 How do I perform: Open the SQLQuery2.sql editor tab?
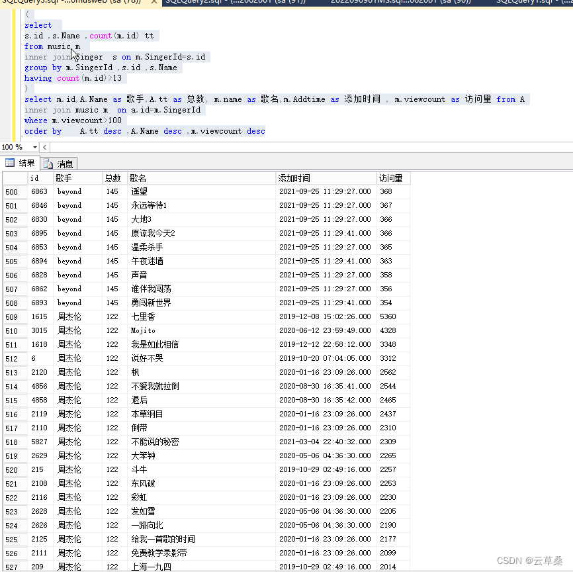[236, 2]
